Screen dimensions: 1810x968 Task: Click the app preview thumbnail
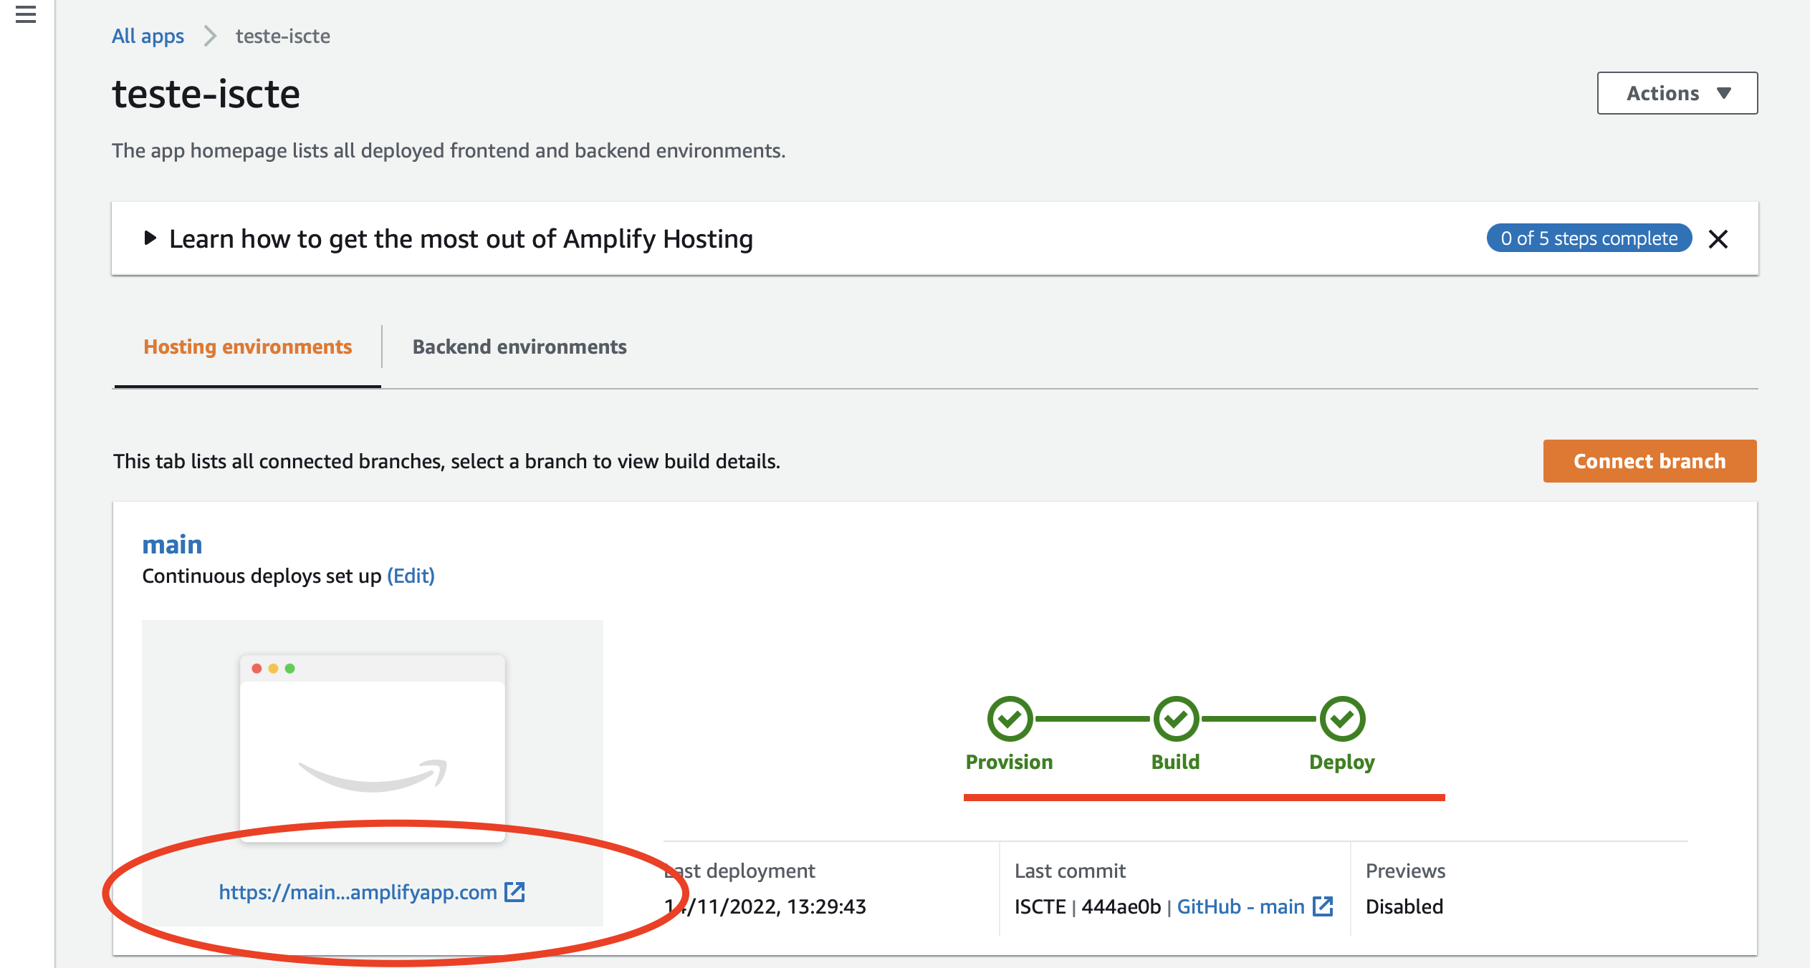pyautogui.click(x=373, y=748)
